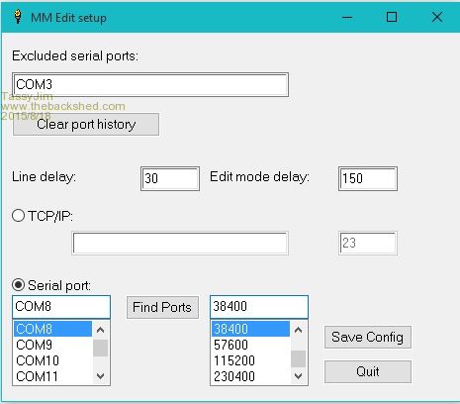This screenshot has width=460, height=404.
Task: Click the up arrow of the baud rate list scrollbar
Action: tap(299, 330)
